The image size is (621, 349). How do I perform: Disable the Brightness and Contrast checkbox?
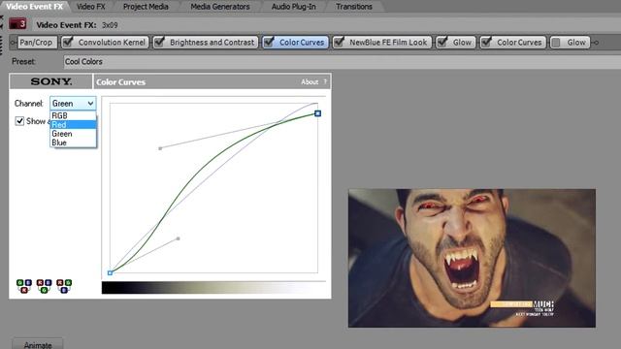[159, 42]
